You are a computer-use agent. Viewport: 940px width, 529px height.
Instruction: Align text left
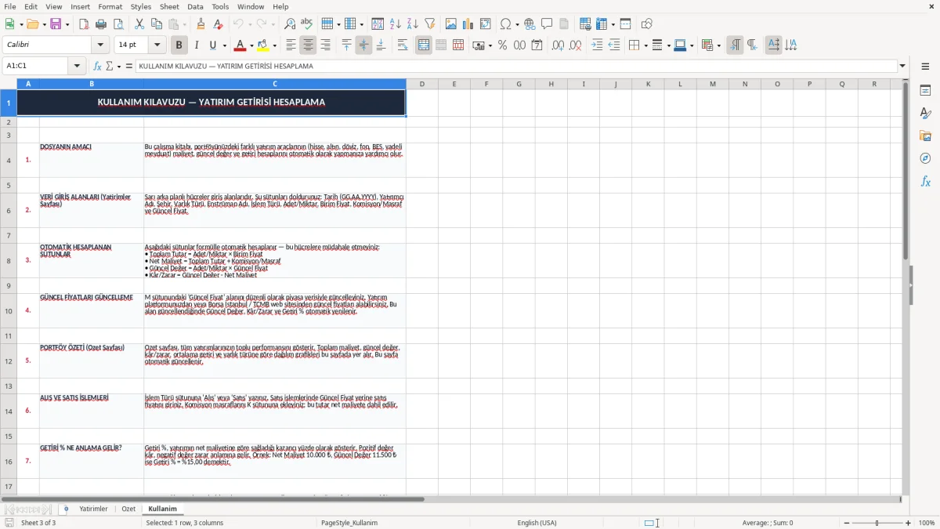tap(291, 45)
